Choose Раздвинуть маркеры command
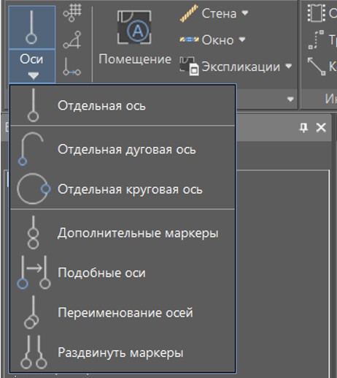Screen dimensions: 337x378 point(123,352)
